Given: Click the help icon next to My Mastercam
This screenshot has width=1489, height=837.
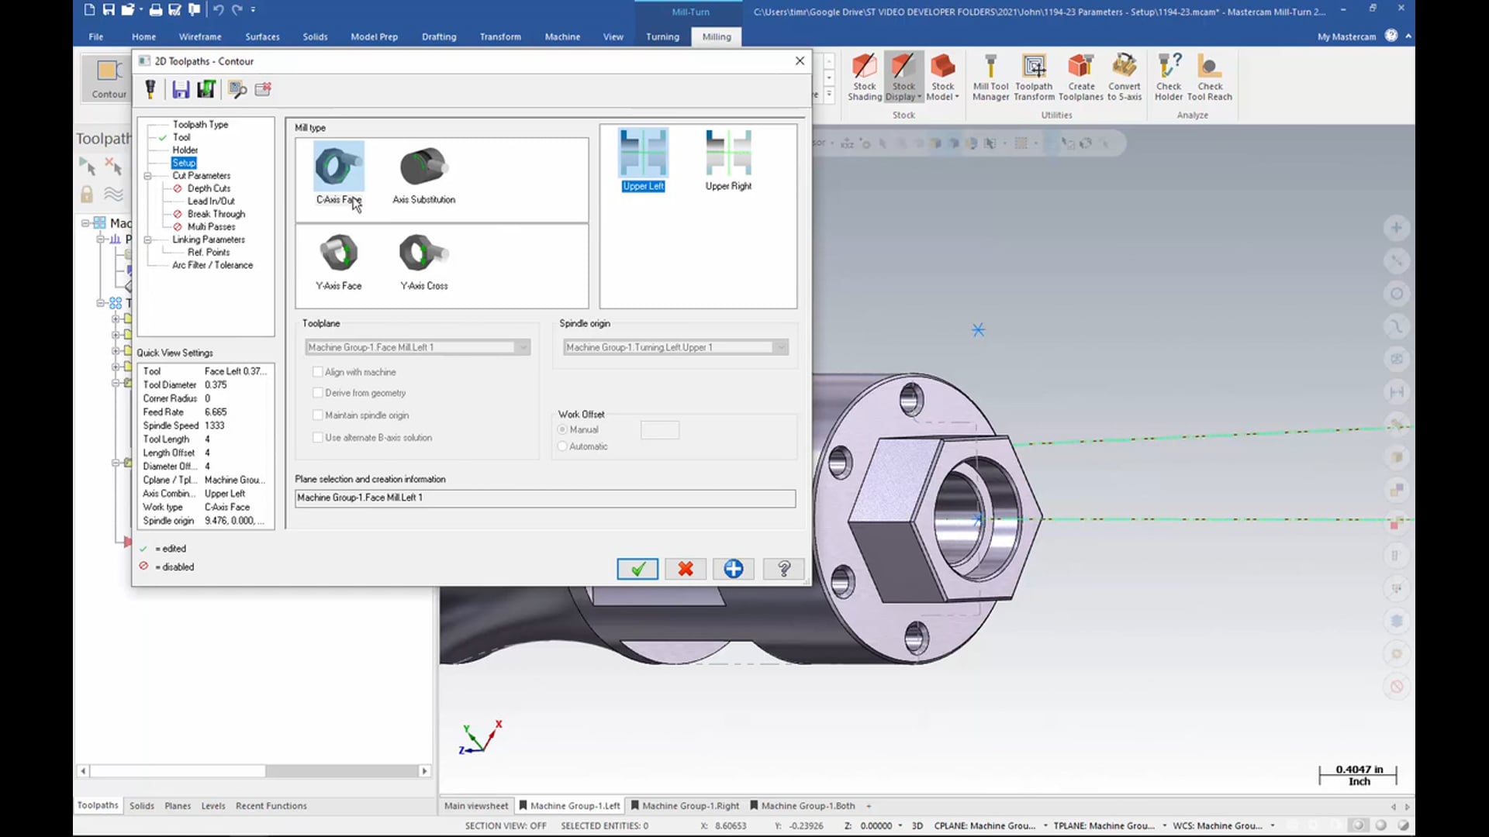Looking at the screenshot, I should click(1391, 36).
